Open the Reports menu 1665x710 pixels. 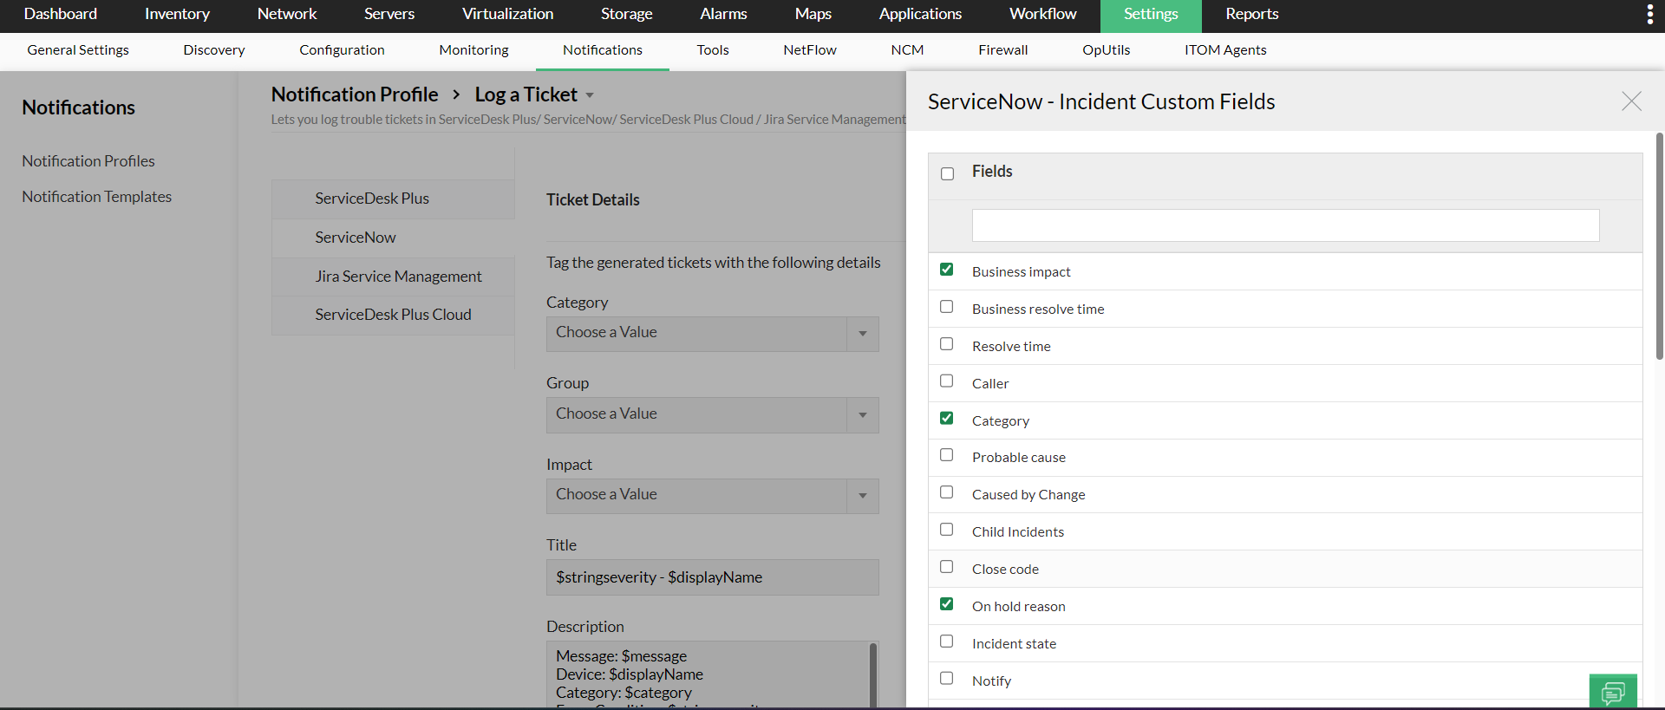click(x=1251, y=14)
